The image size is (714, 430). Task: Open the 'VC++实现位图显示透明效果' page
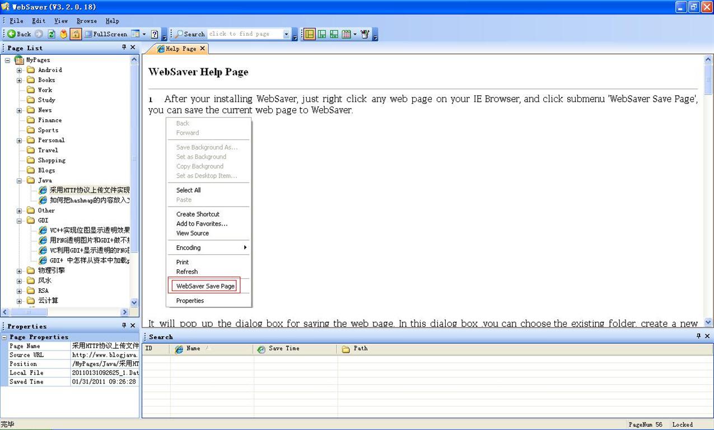[x=90, y=230]
